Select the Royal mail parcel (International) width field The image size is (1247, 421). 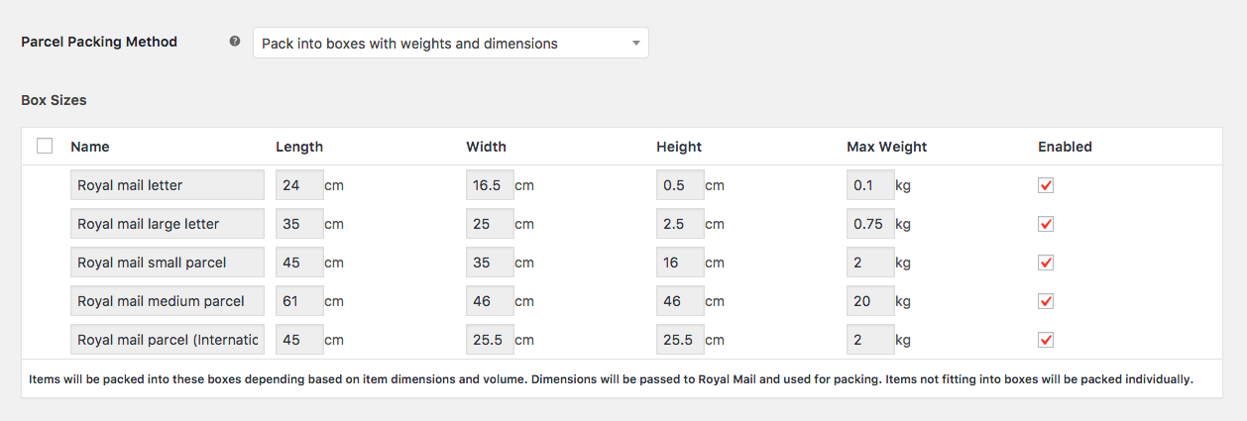(490, 340)
